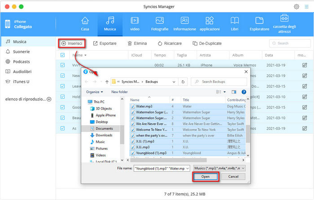This screenshot has height=200, width=314.
Task: Switch to the Musica tab
Action: click(110, 24)
